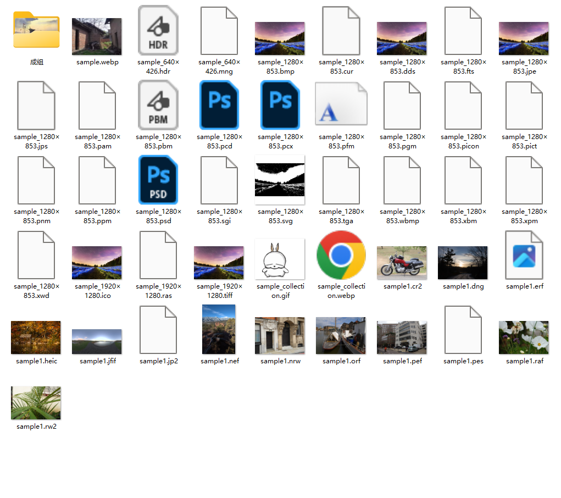Select the sample_1280×853.dds landscape thumbnail
The height and width of the screenshot is (498, 561).
pyautogui.click(x=402, y=38)
